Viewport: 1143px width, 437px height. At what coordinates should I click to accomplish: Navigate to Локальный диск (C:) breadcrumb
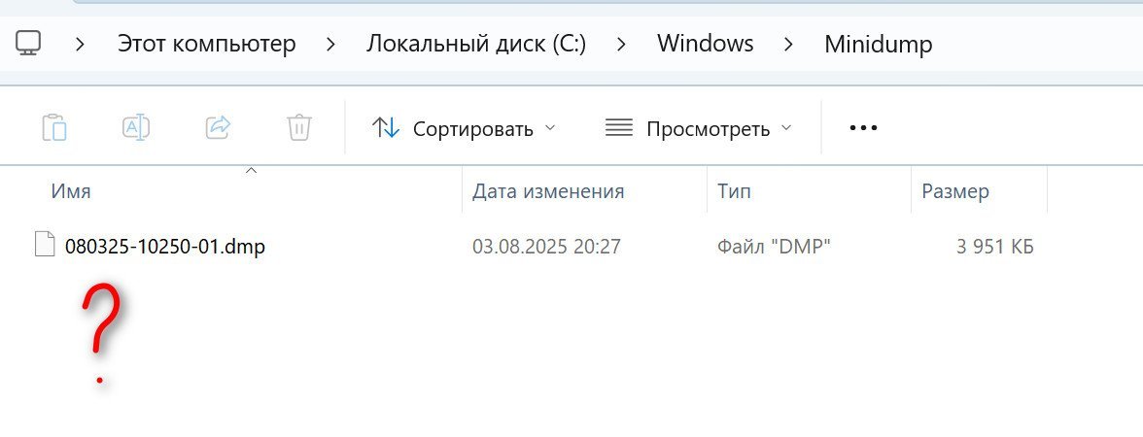pyautogui.click(x=476, y=44)
